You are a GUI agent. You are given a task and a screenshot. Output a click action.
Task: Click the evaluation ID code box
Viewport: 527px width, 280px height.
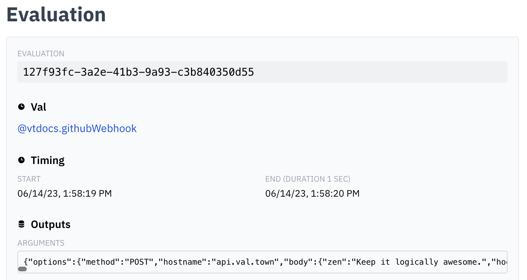pyautogui.click(x=262, y=72)
